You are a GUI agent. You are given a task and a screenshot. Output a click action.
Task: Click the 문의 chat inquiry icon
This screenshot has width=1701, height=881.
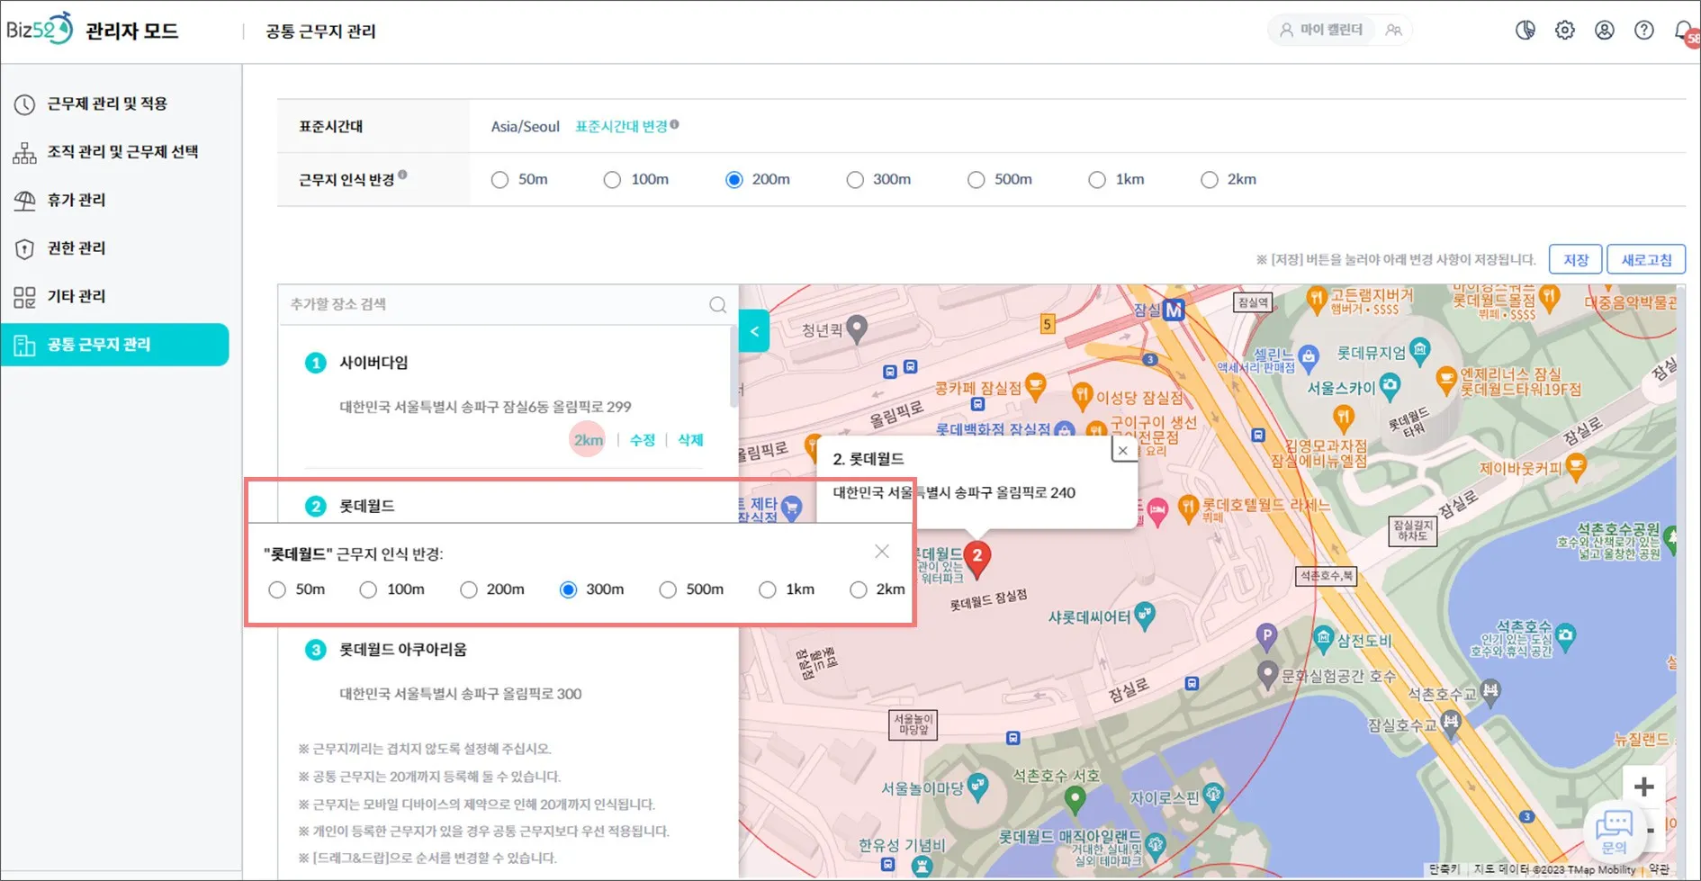click(1614, 830)
